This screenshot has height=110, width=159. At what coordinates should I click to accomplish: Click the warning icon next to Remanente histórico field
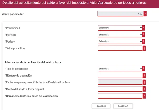(x=144, y=96)
